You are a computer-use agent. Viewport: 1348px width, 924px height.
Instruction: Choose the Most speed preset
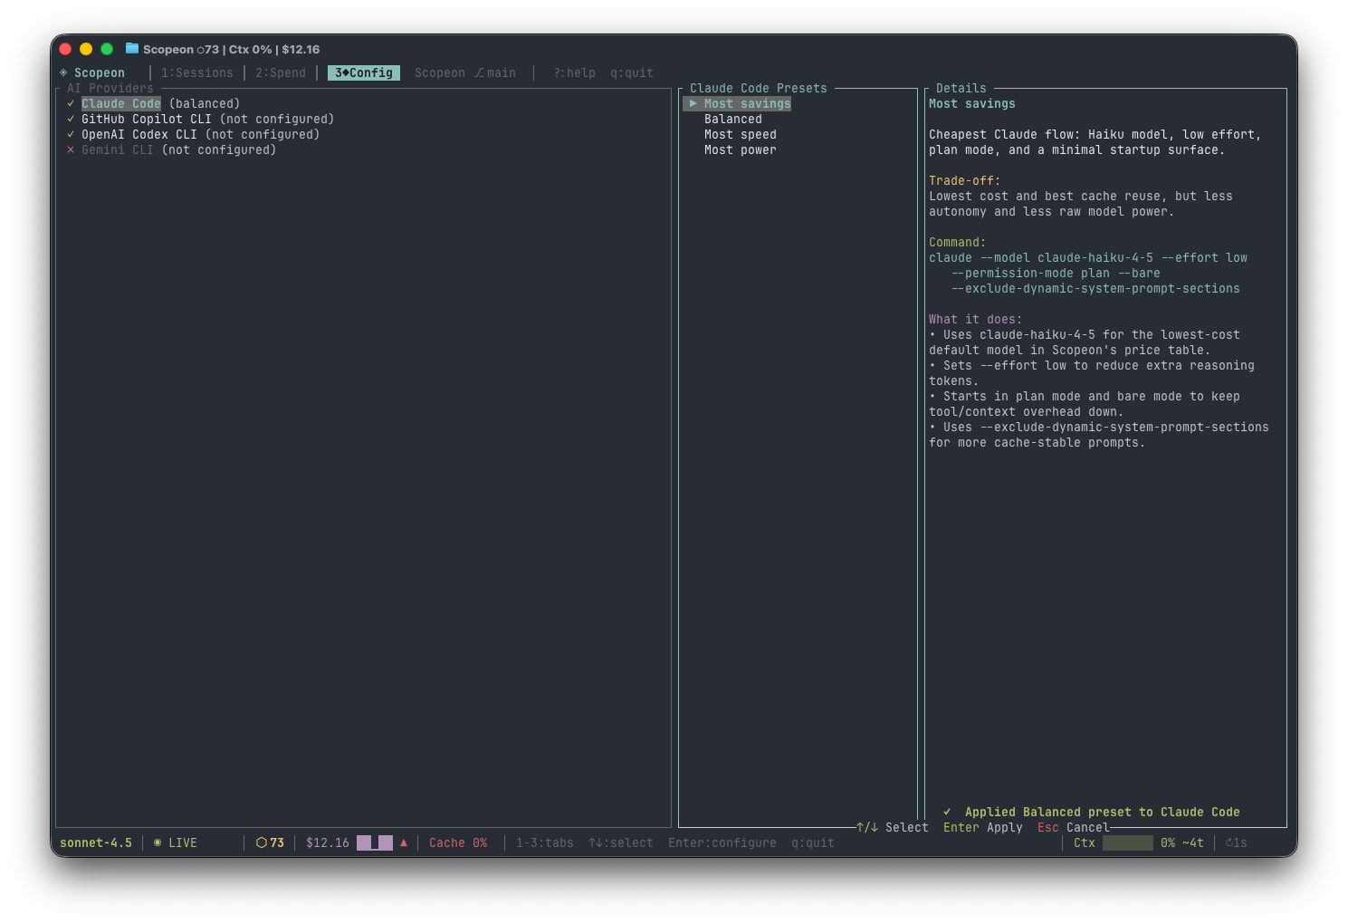coord(741,134)
